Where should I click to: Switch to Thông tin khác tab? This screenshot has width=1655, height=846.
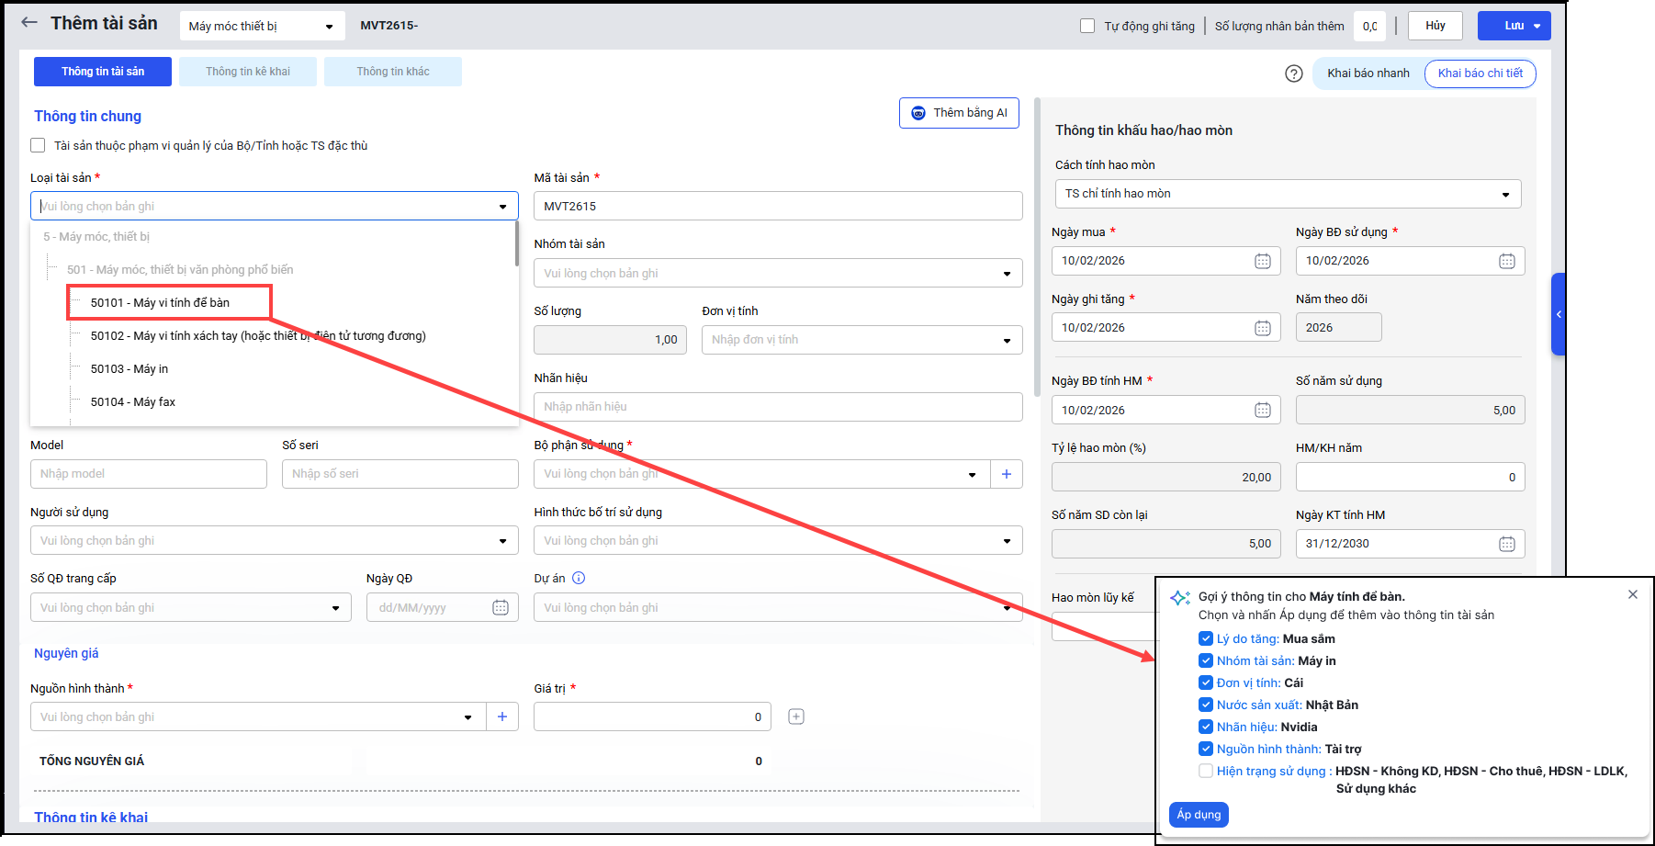point(392,72)
